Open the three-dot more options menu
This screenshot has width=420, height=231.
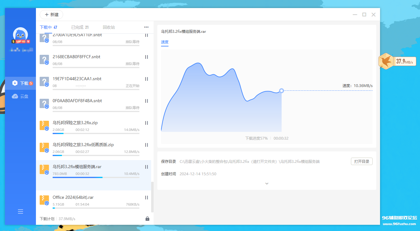pyautogui.click(x=146, y=27)
